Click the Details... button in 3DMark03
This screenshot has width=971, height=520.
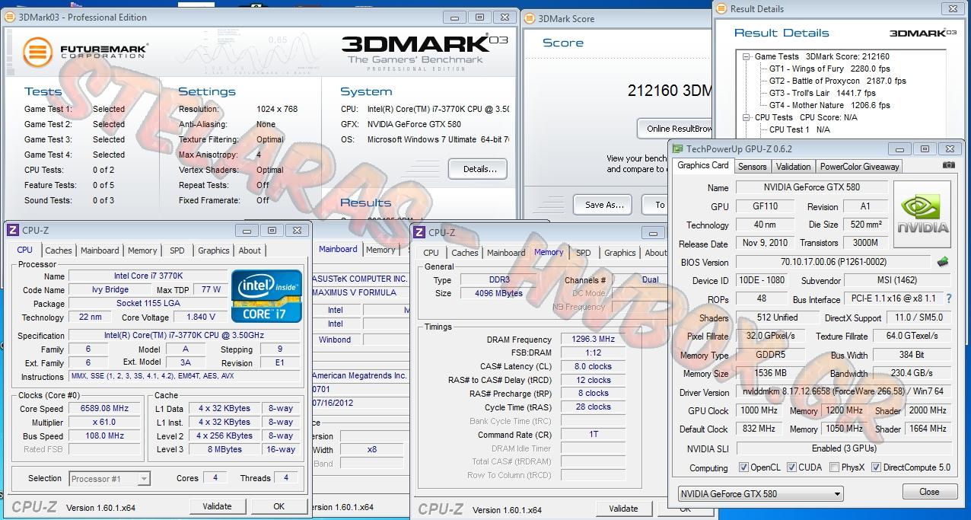pos(479,169)
